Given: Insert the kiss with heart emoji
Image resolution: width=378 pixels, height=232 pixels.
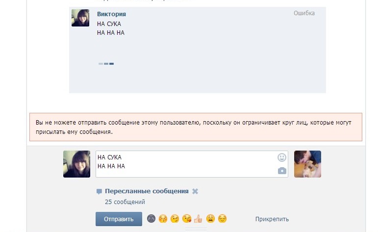Looking at the screenshot, I should pos(186,219).
